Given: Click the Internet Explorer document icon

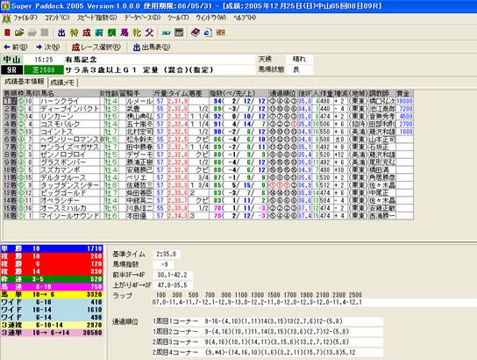Looking at the screenshot, I should click(208, 32).
